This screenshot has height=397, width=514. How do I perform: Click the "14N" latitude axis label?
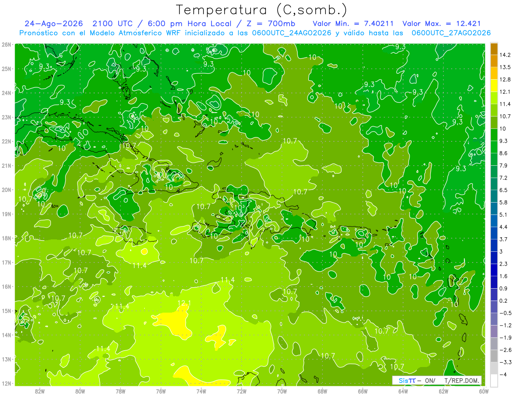point(6,335)
